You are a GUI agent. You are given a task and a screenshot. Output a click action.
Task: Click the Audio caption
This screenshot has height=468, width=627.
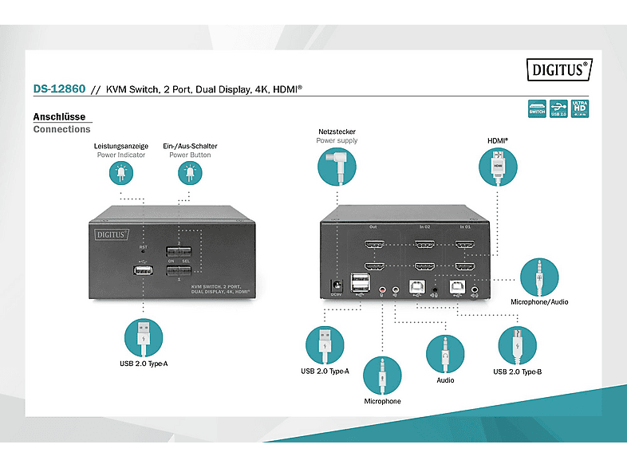(x=445, y=380)
